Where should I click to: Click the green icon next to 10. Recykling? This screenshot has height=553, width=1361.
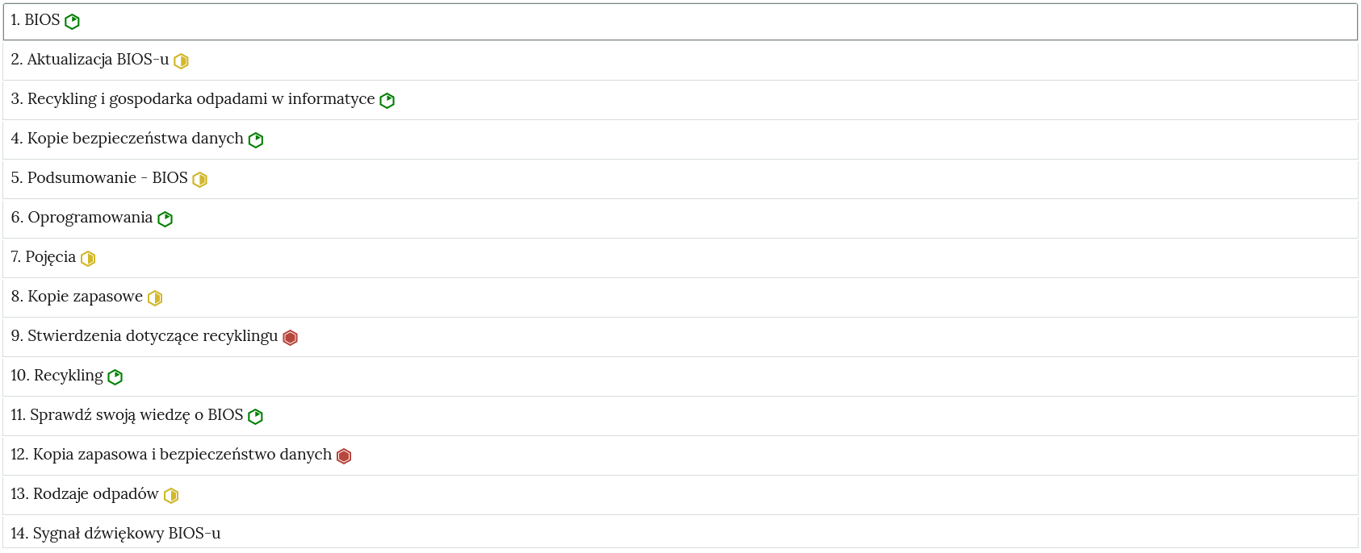coord(115,377)
